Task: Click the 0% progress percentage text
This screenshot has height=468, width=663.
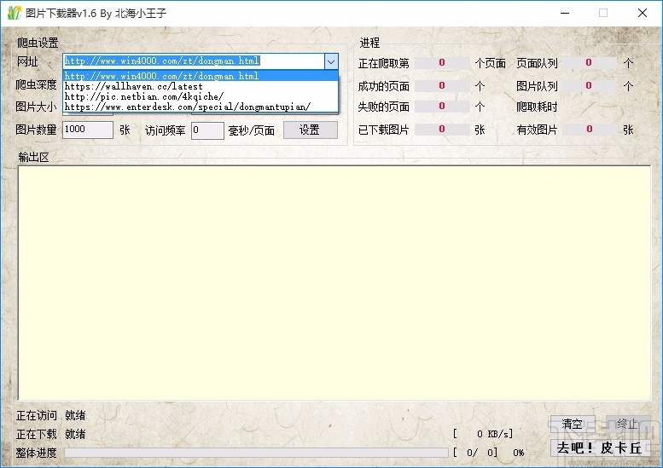Action: pos(519,453)
